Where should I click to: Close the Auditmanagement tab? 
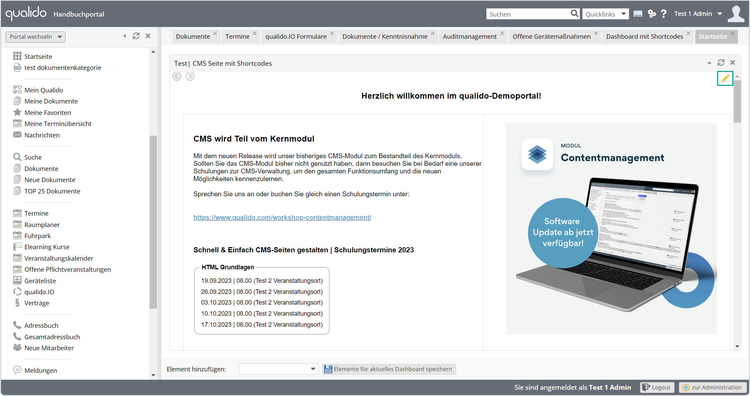click(x=502, y=33)
